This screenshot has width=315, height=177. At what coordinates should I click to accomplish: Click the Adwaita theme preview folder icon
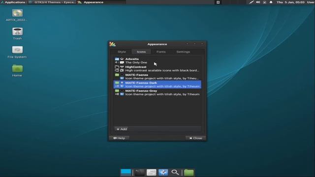[117, 59]
